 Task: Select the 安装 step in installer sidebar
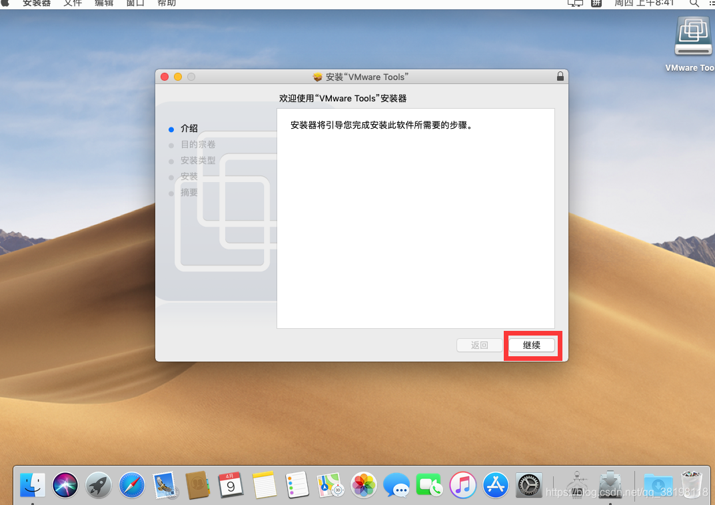189,176
